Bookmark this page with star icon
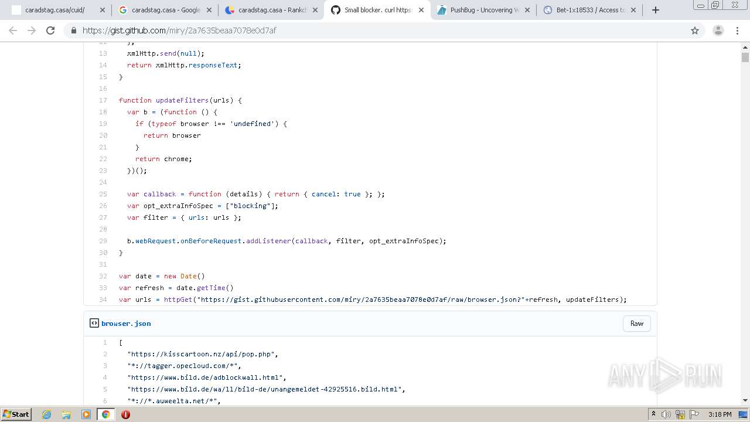This screenshot has width=750, height=422. coord(695,30)
